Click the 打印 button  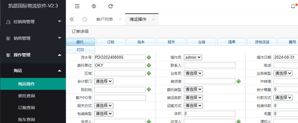pos(80,49)
